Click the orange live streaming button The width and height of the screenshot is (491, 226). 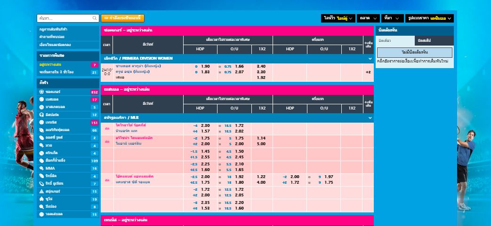(122, 18)
